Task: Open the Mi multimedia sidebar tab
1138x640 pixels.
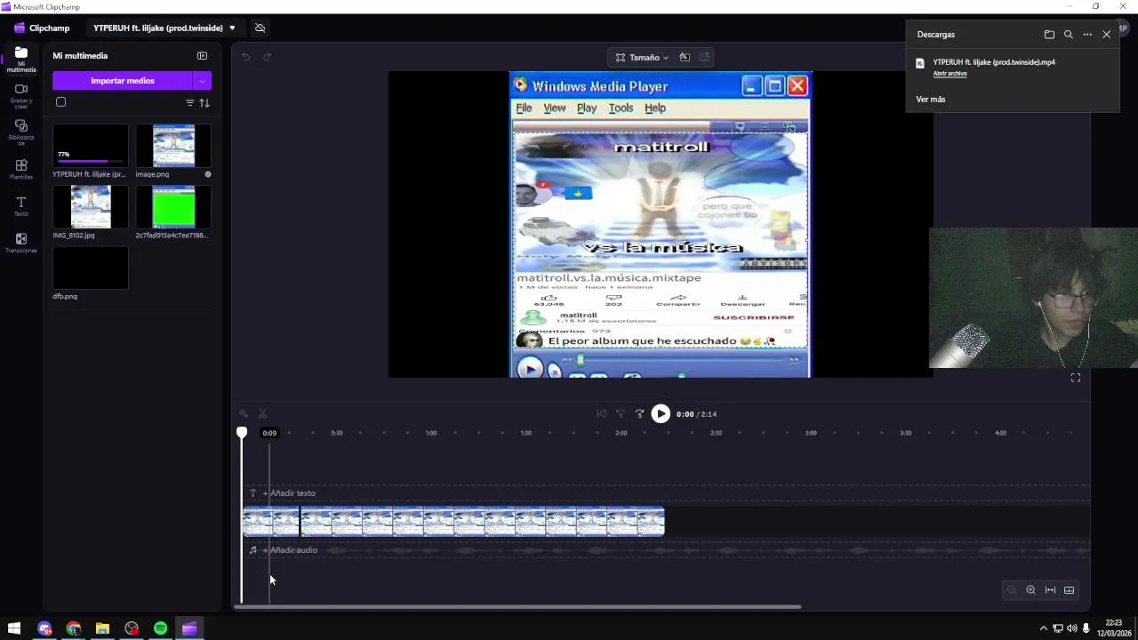Action: click(x=21, y=59)
